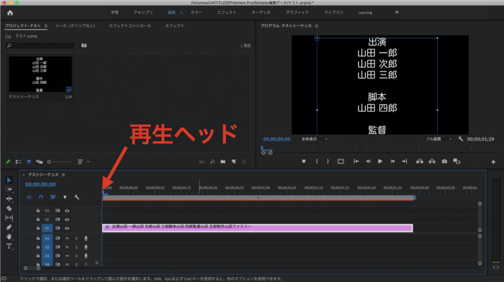Open the Program monitor button editor plus
This screenshot has width=504, height=282.
[x=493, y=162]
